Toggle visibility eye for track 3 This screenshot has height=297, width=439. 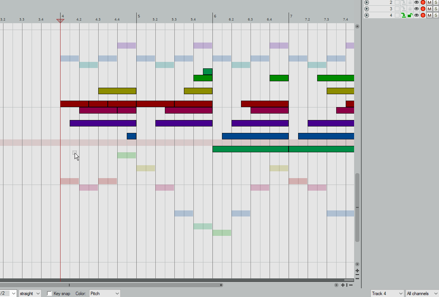(x=416, y=9)
